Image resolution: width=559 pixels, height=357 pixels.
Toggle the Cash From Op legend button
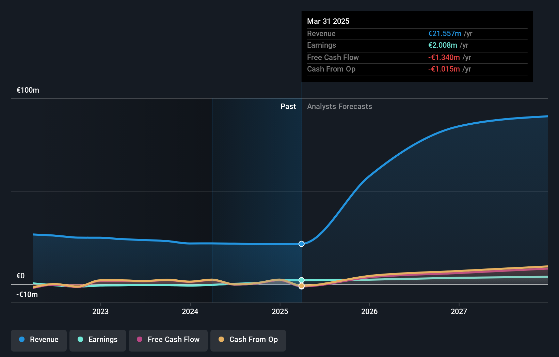click(248, 340)
